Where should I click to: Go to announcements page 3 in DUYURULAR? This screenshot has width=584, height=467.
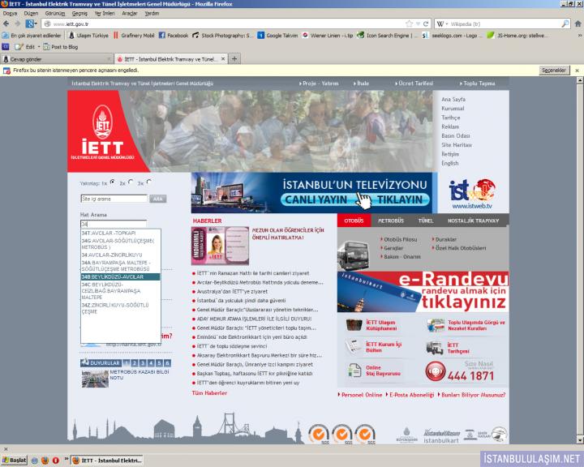pos(143,363)
